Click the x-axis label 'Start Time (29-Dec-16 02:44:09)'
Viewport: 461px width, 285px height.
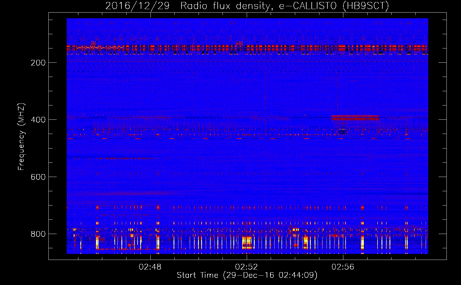(x=247, y=275)
